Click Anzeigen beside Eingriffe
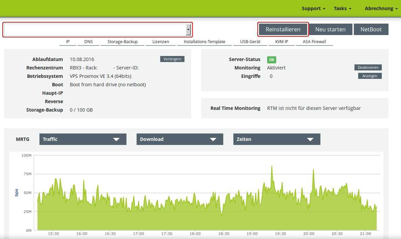The height and width of the screenshot is (239, 401). click(x=370, y=76)
